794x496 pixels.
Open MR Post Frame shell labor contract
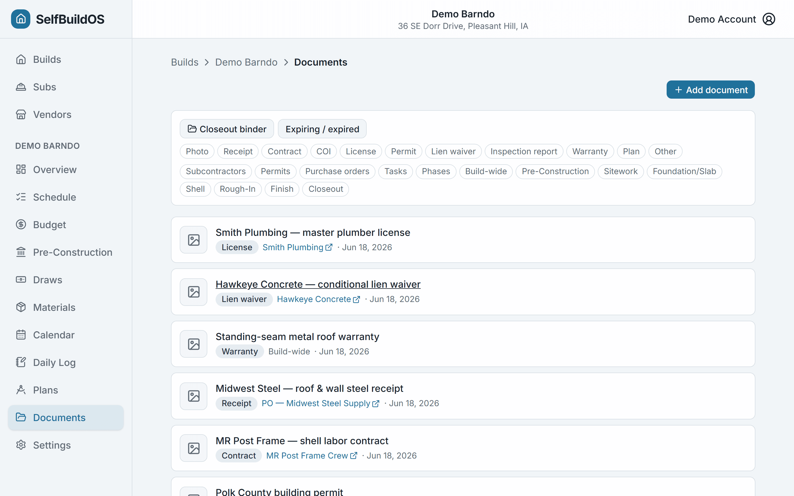point(302,441)
